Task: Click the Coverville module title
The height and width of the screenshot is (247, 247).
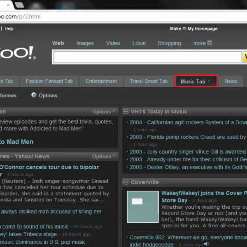Action: tap(145, 182)
